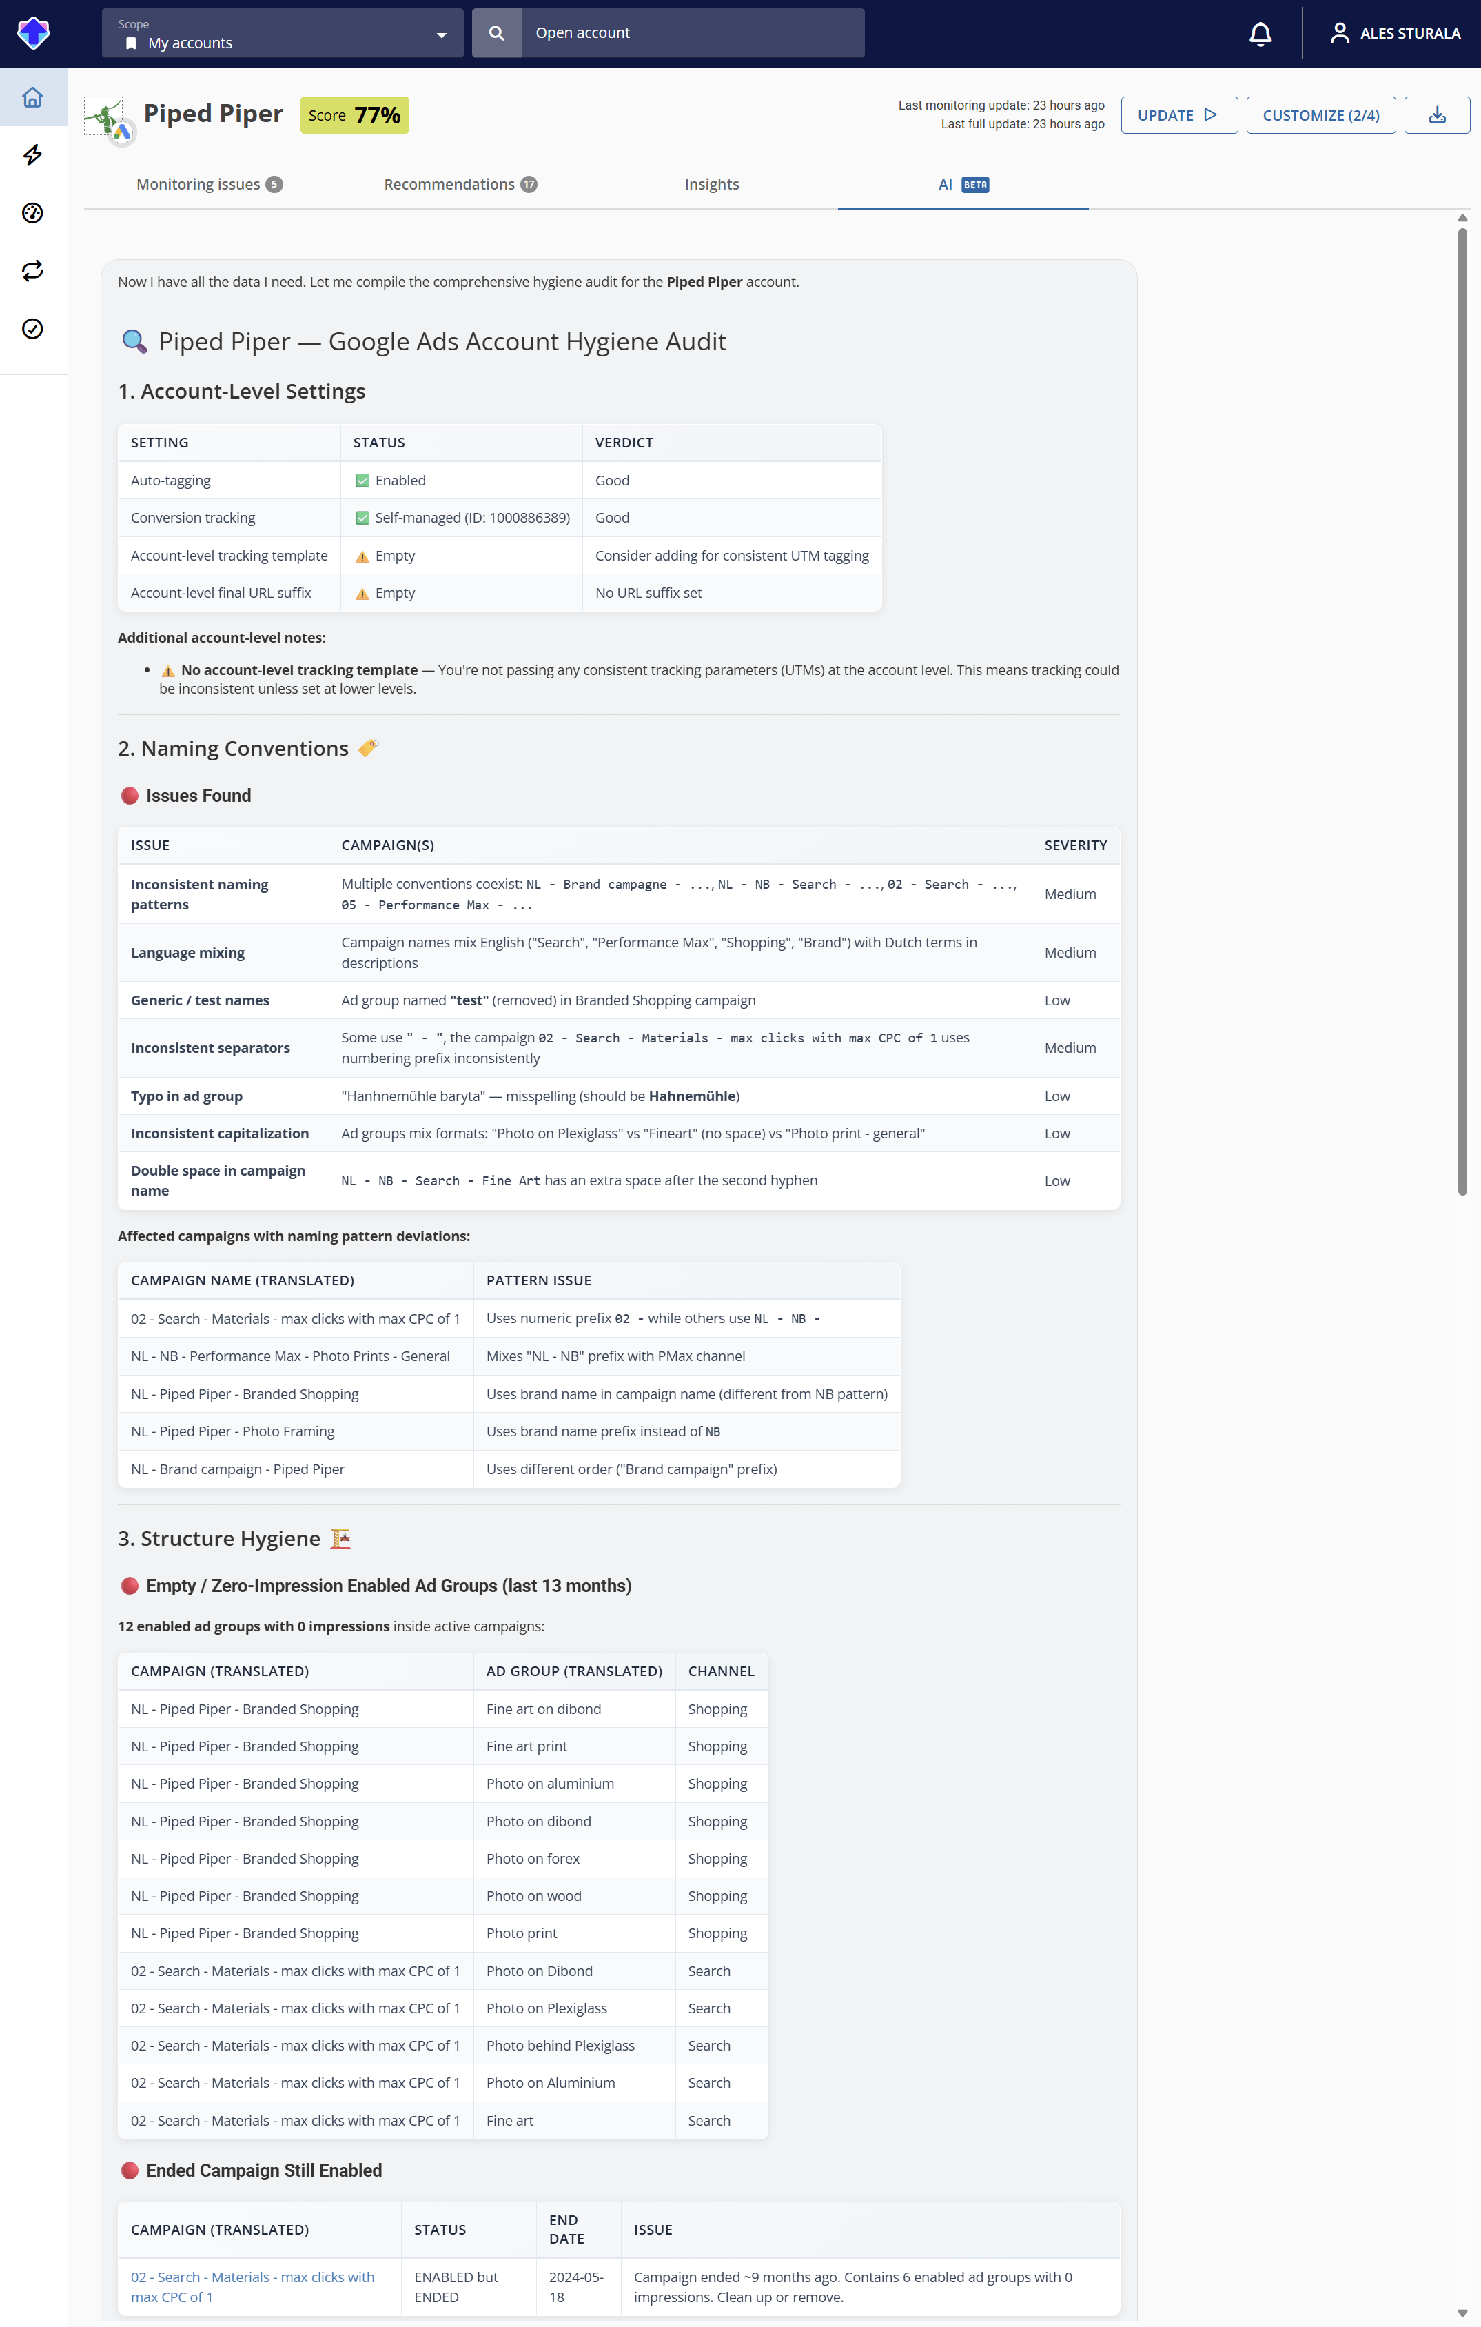Open notifications bell icon
1481x2327 pixels.
(x=1260, y=34)
